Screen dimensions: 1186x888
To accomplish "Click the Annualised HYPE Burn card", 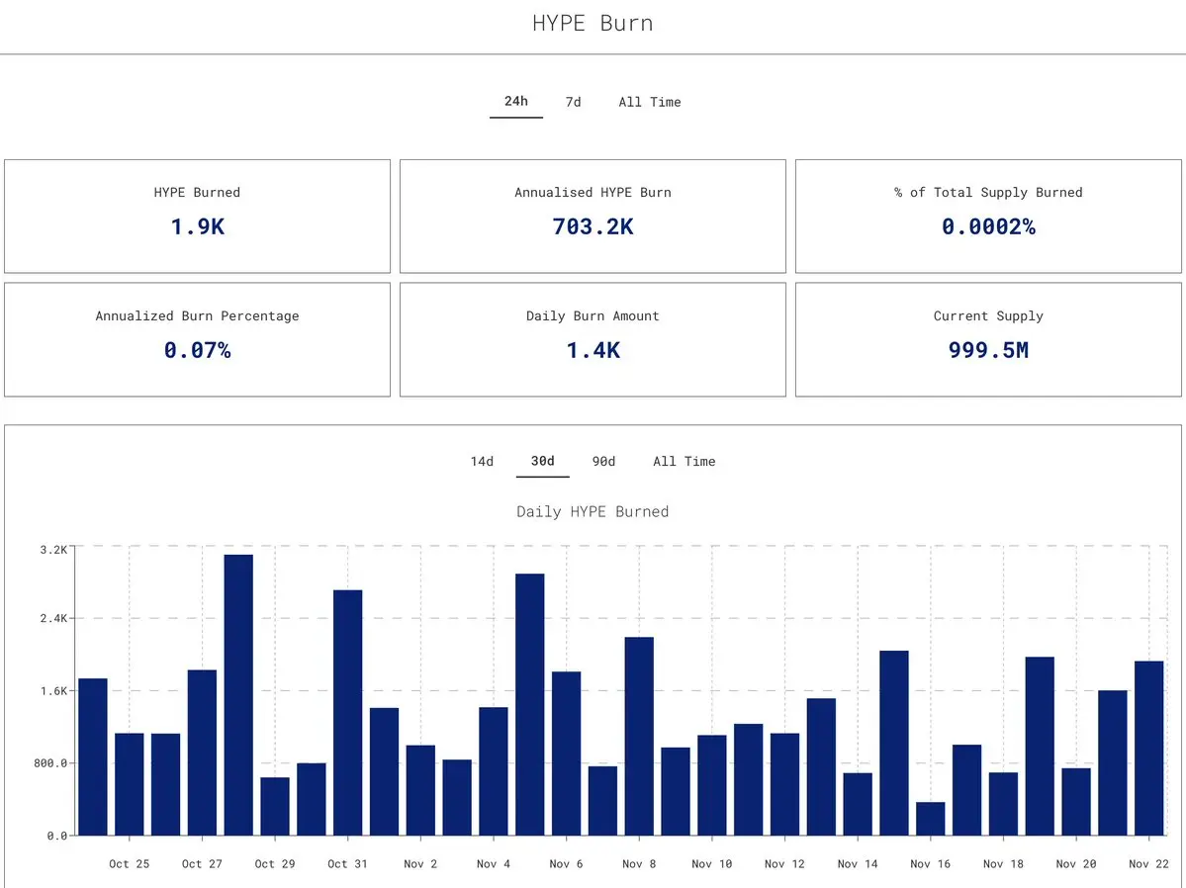I will [593, 217].
